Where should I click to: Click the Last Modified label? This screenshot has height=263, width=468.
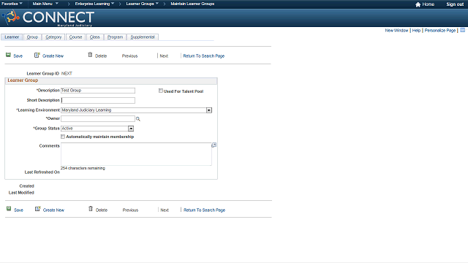point(21,193)
